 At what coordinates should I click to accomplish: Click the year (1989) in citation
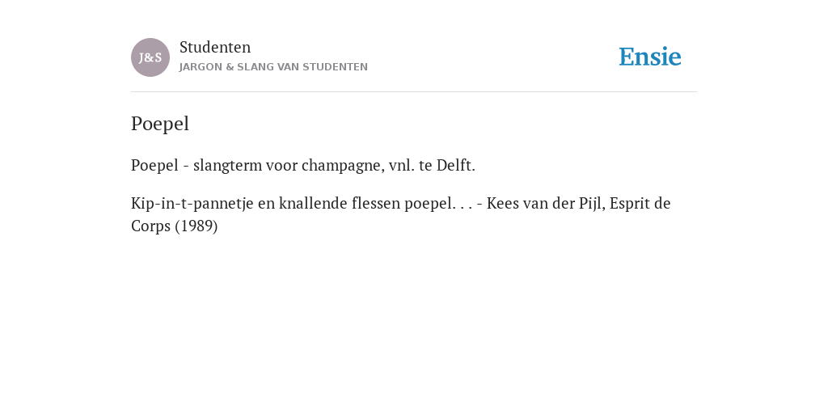196,226
